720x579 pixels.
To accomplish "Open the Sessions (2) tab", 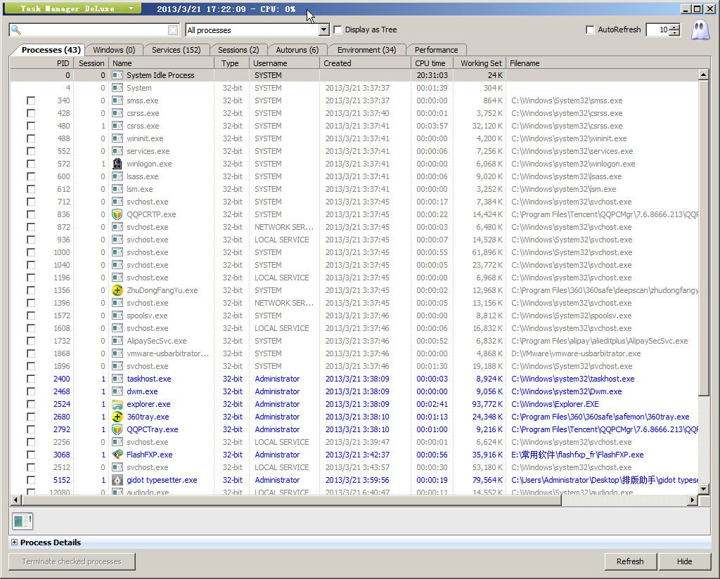I will [238, 50].
